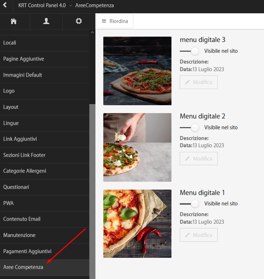
Task: Open the menu digitale 3 pizza thumbnail
Action: tap(137, 71)
